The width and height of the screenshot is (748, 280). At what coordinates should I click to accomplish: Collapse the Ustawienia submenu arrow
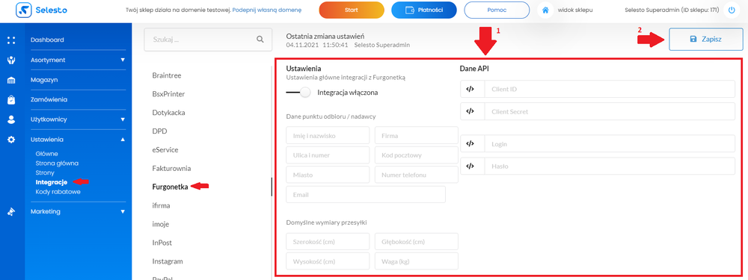pyautogui.click(x=123, y=140)
